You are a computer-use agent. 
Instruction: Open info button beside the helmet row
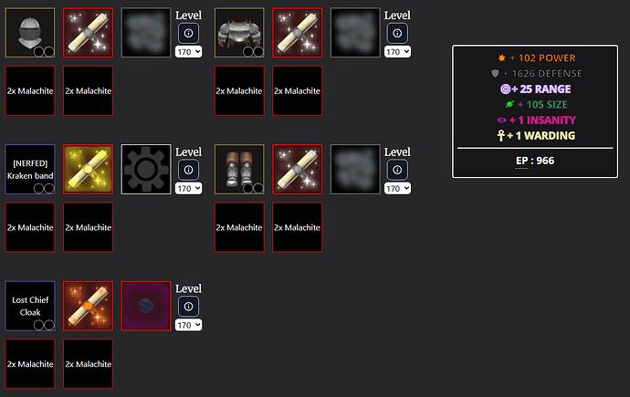pyautogui.click(x=188, y=34)
